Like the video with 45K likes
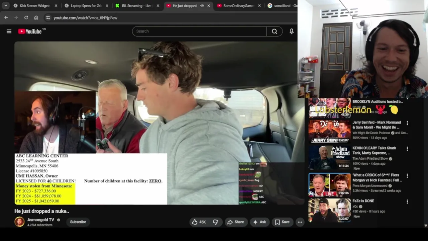 [199, 222]
